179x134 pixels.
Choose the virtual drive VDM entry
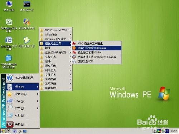click(97, 61)
